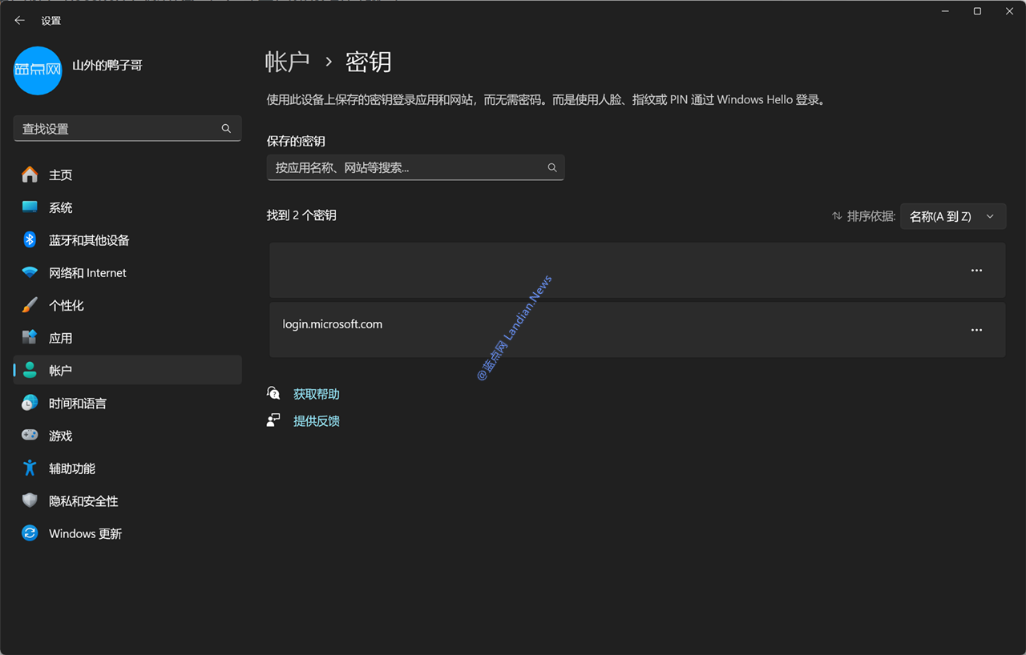Open the 山外的鸭子哥 account name
Image resolution: width=1026 pixels, height=655 pixels.
click(x=107, y=65)
